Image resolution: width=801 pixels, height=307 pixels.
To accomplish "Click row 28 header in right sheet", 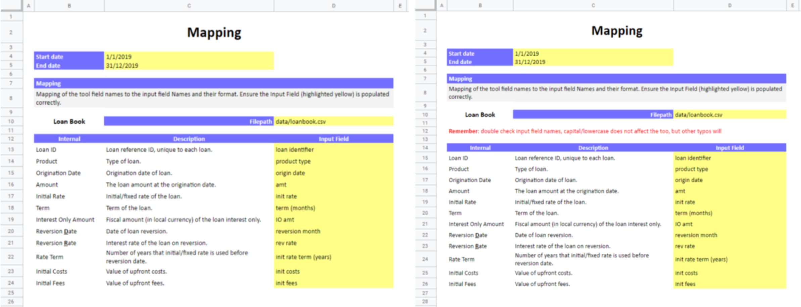I will 425,301.
